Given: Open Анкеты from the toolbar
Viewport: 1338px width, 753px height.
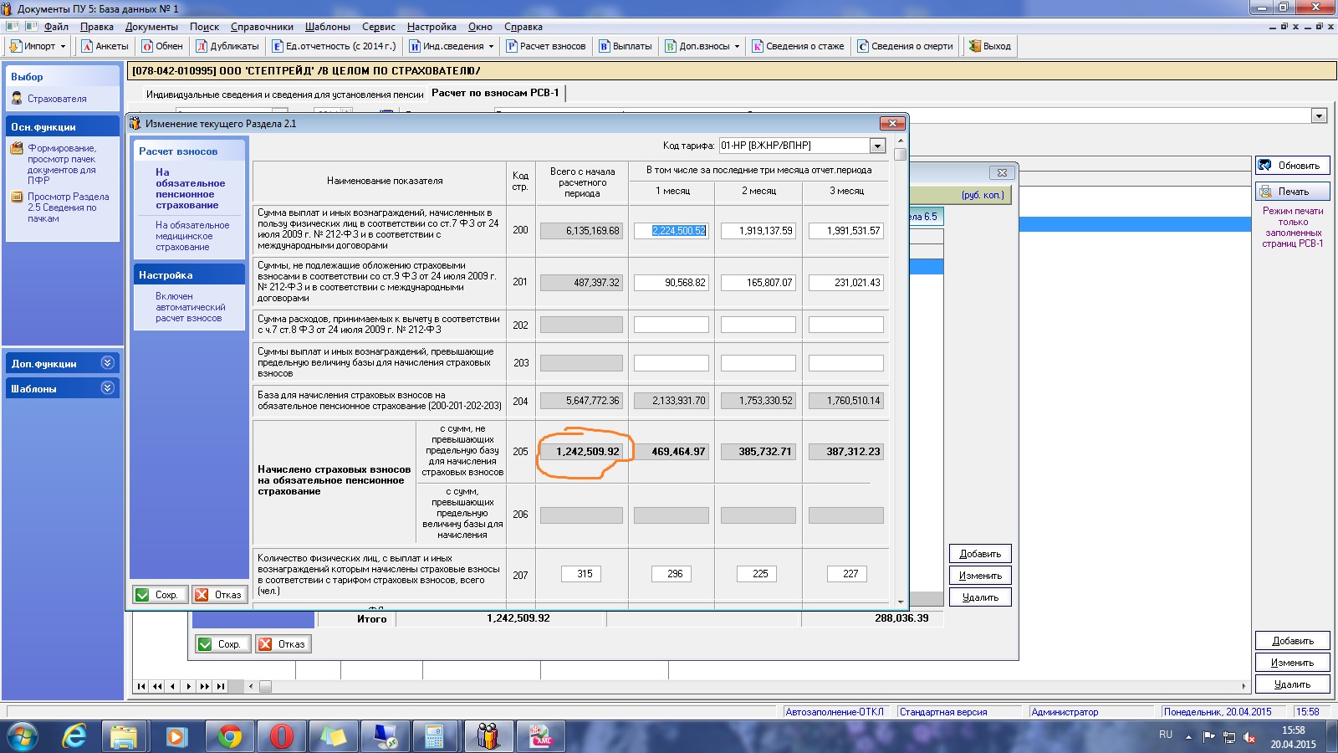Looking at the screenshot, I should 105,46.
